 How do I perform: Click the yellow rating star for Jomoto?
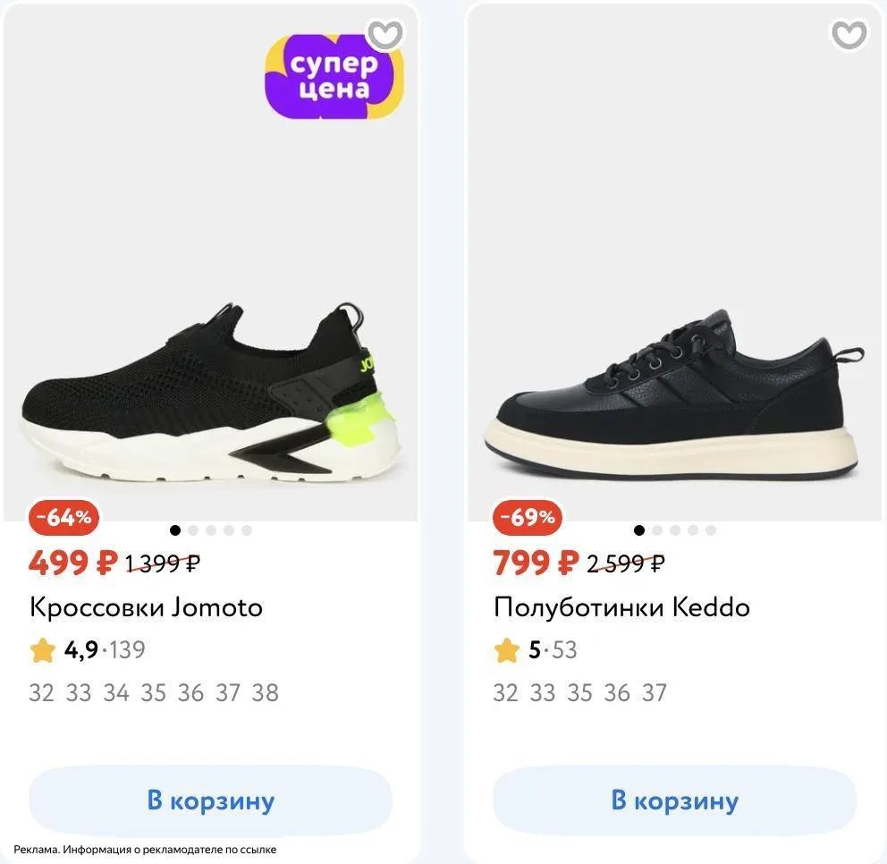click(x=42, y=650)
